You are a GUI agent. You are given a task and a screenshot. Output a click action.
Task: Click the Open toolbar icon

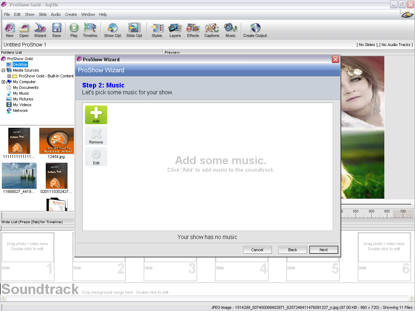pos(24,30)
